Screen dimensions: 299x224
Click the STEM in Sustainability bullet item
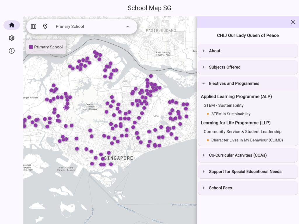(x=231, y=114)
